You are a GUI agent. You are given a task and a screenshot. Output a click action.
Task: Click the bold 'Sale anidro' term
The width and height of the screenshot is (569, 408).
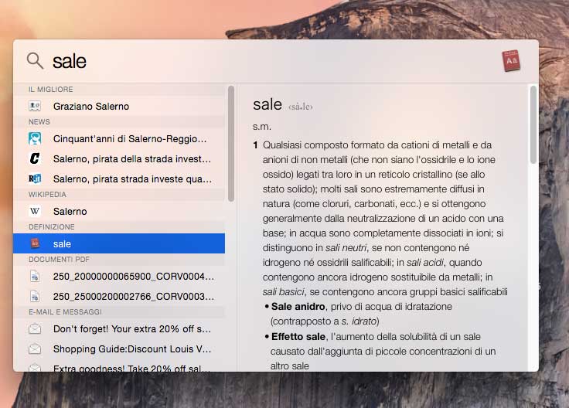pos(298,307)
